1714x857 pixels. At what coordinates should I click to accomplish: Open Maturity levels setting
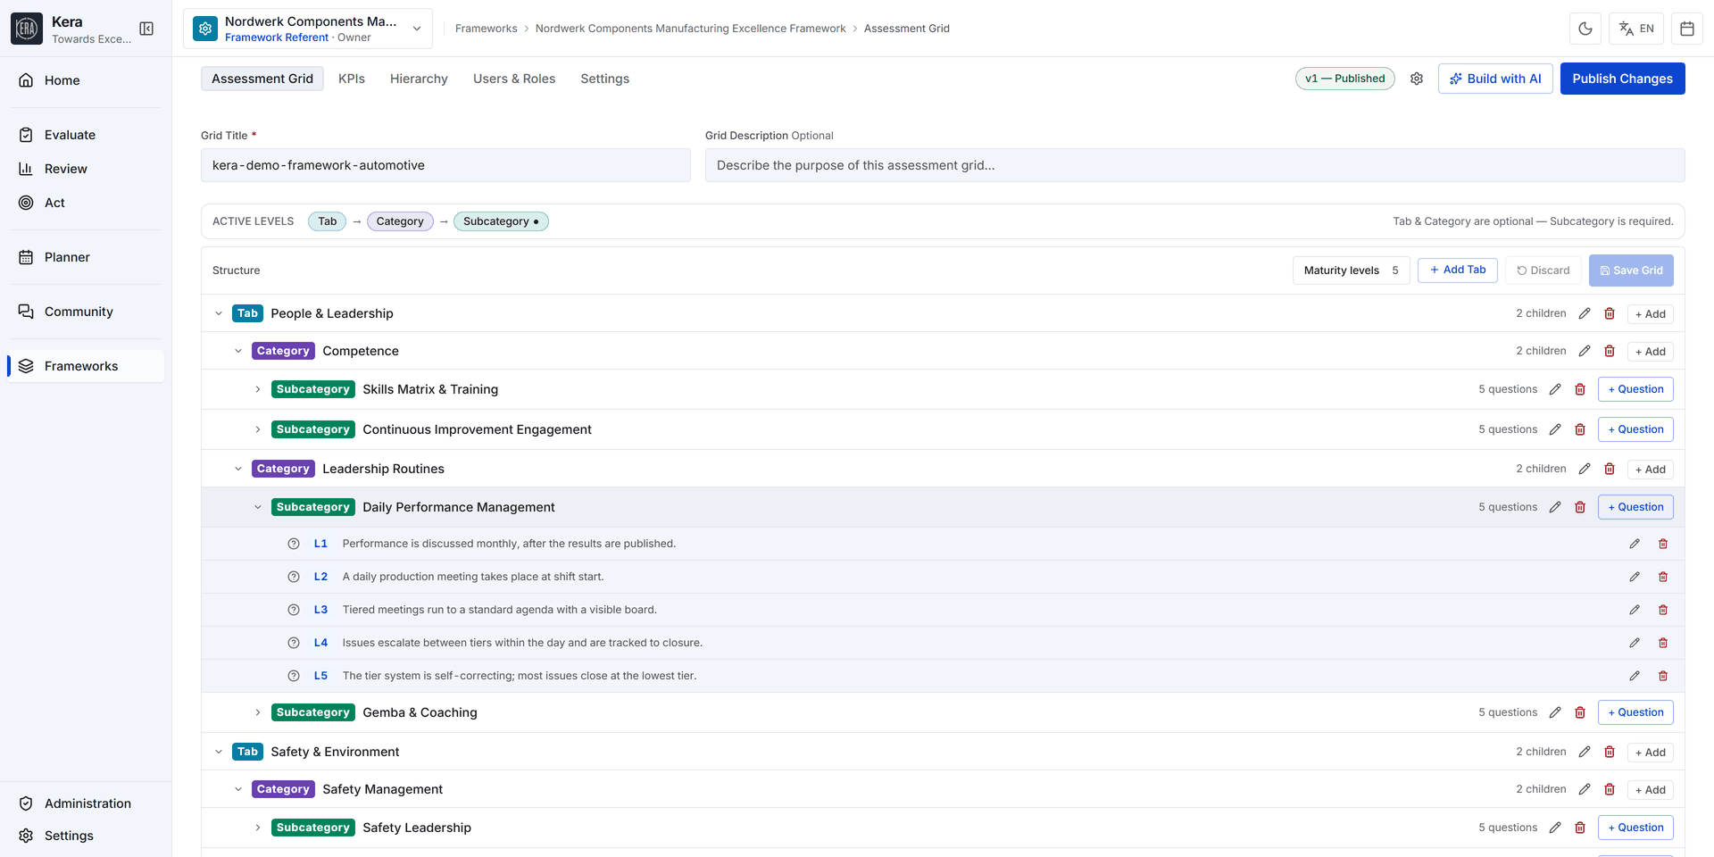click(x=1351, y=270)
